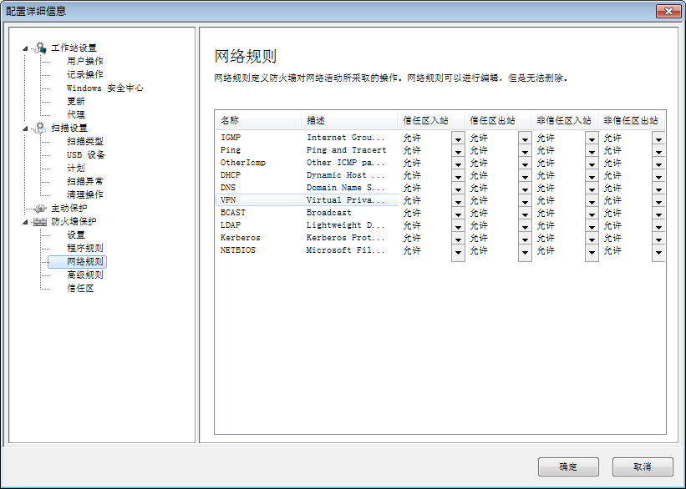
Task: Open Ping 非信任区出站 dropdown
Action: [x=658, y=151]
